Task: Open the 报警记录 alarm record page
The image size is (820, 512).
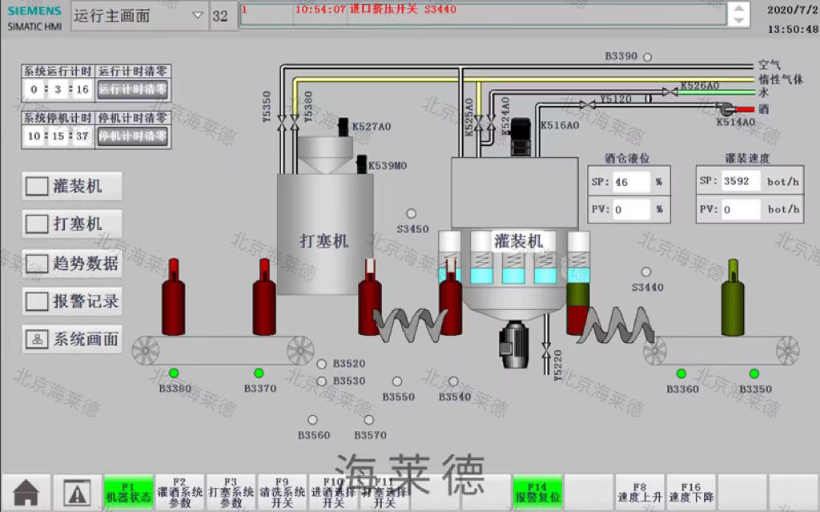Action: [x=73, y=301]
